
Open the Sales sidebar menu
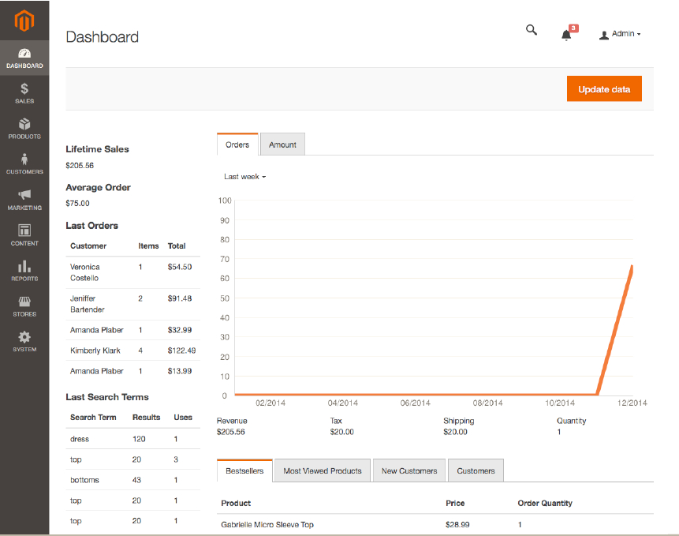[x=24, y=93]
